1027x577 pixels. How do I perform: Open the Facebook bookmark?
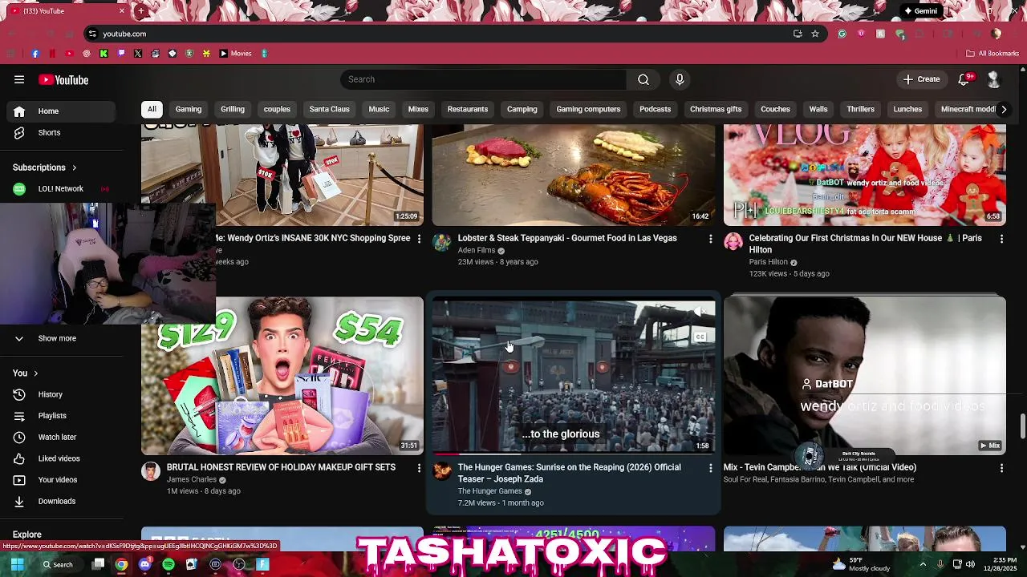click(35, 54)
